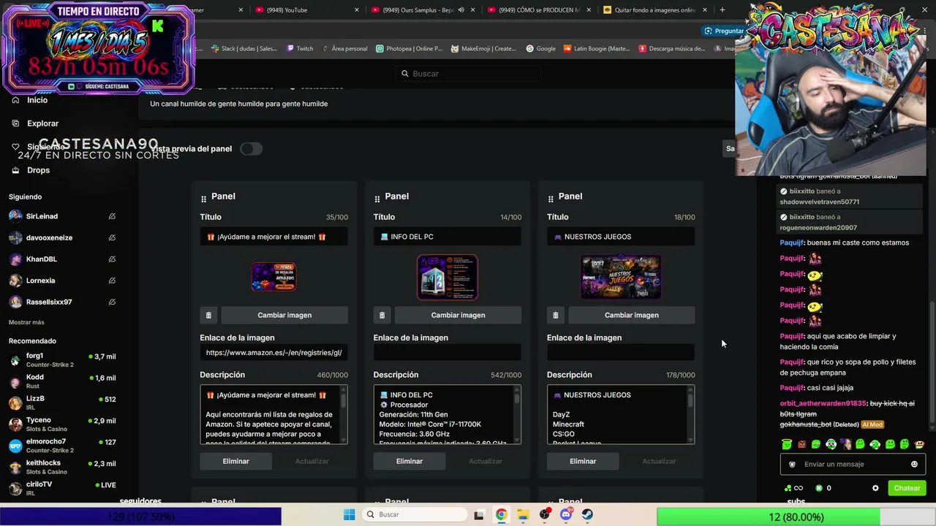Open the Explorar sidebar item

point(42,123)
